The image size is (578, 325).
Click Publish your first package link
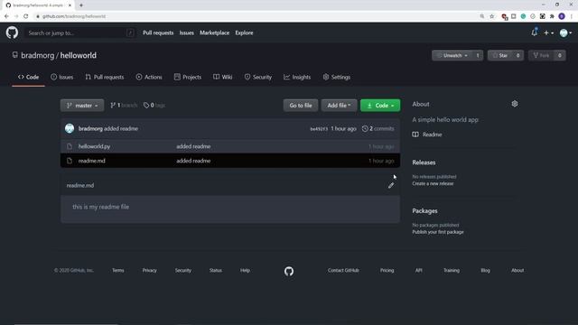pos(438,232)
